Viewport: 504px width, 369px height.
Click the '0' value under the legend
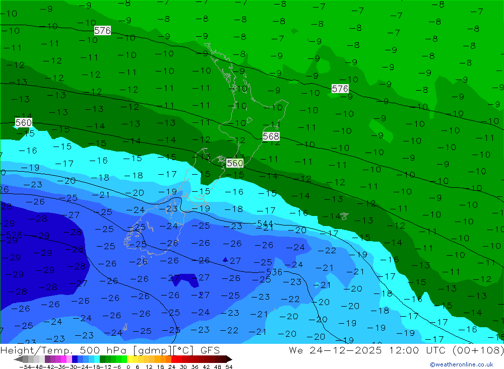[128, 367]
